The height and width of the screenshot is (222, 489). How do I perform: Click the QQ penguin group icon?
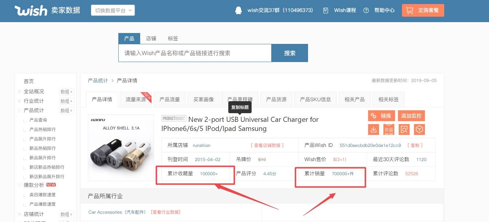[238, 10]
